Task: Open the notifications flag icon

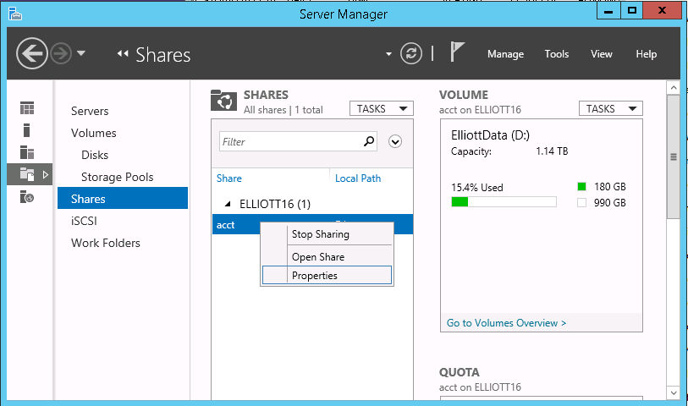Action: tap(457, 52)
